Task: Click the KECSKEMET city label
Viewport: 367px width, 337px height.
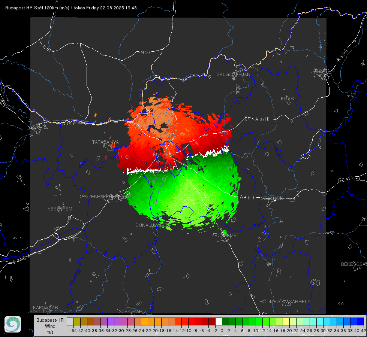Action: 225,236
